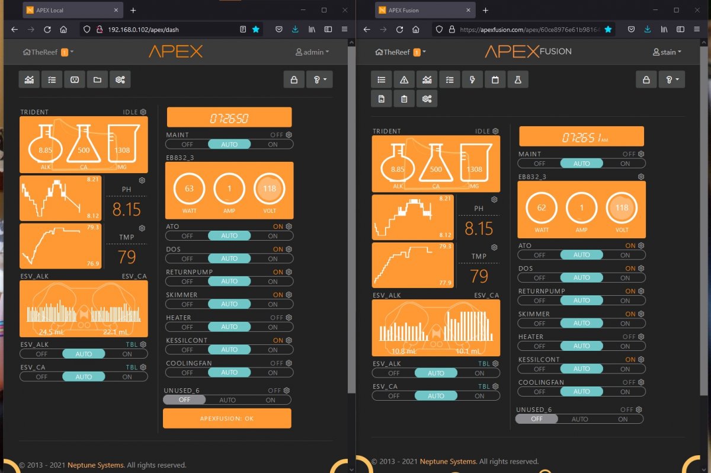
Task: Click the 07:26:50 clock tile in APEX Local
Action: 229,117
